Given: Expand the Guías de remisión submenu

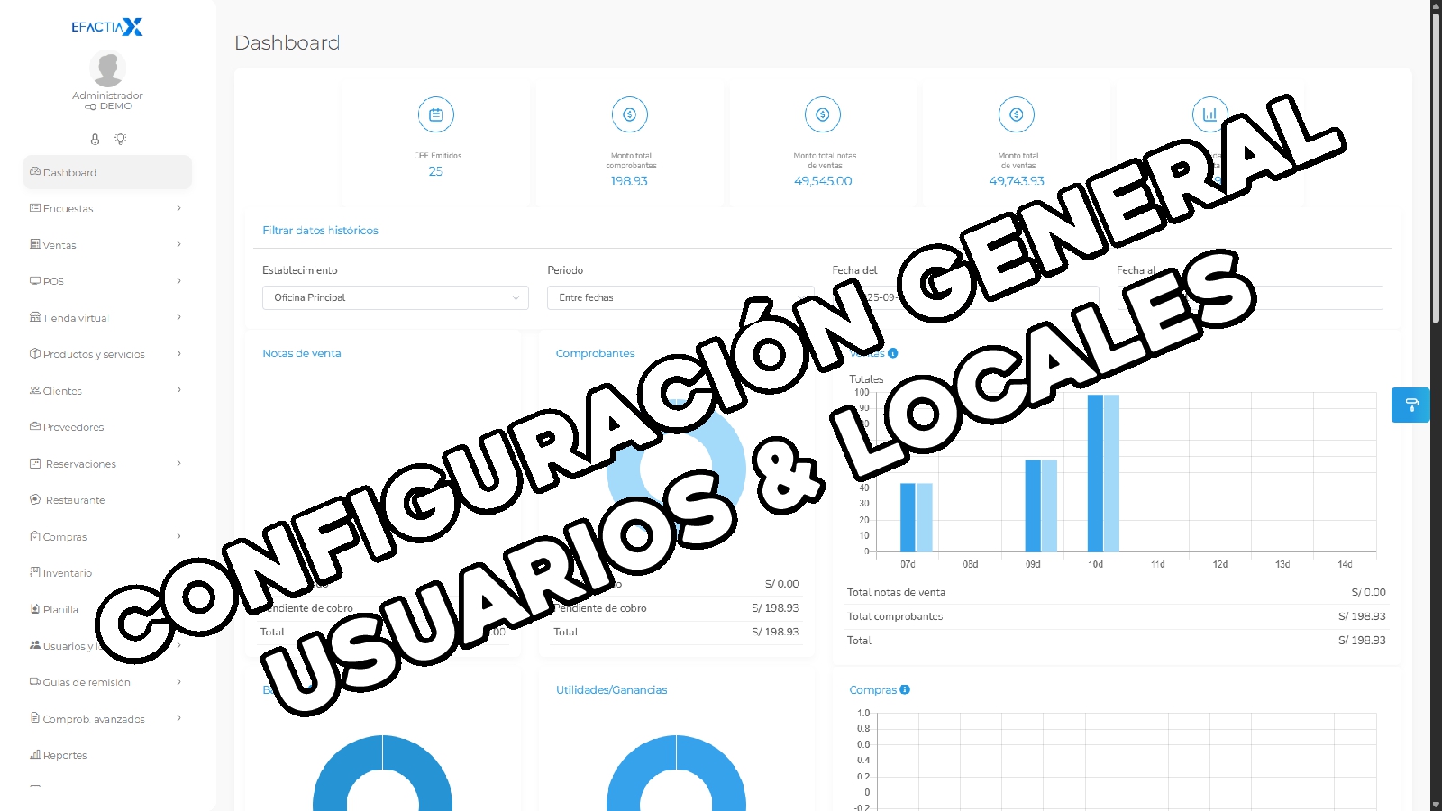Looking at the screenshot, I should (x=178, y=682).
